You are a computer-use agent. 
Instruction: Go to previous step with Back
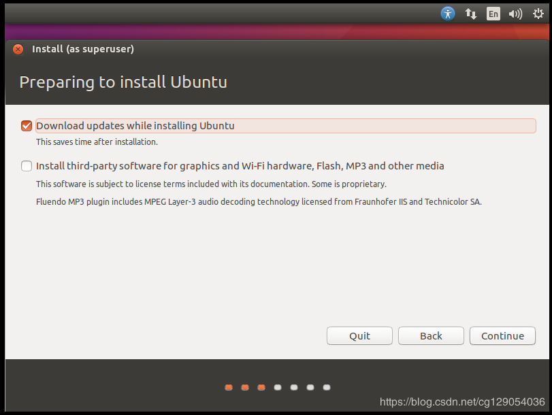click(x=431, y=336)
